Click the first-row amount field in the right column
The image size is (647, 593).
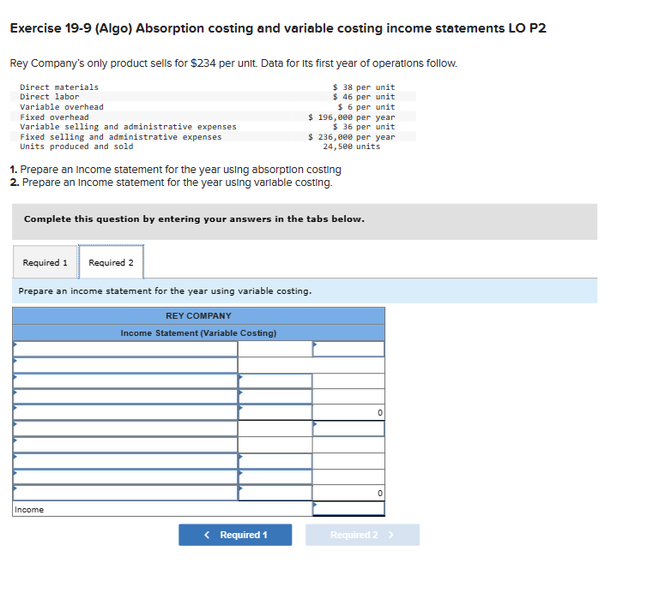tap(348, 349)
